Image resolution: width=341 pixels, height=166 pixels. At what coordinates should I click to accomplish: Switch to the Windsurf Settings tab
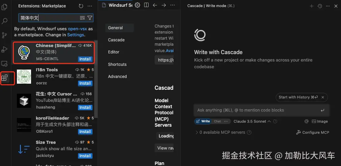117,5
